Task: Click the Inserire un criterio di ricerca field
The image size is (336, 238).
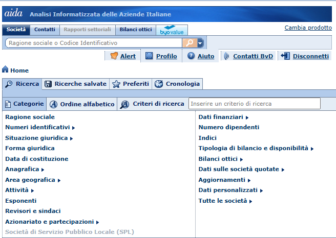Action: point(254,104)
